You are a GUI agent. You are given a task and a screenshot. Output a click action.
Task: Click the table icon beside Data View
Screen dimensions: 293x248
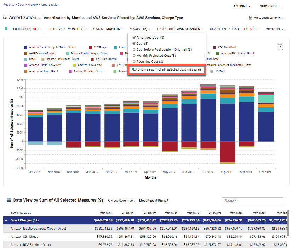(x=9, y=200)
